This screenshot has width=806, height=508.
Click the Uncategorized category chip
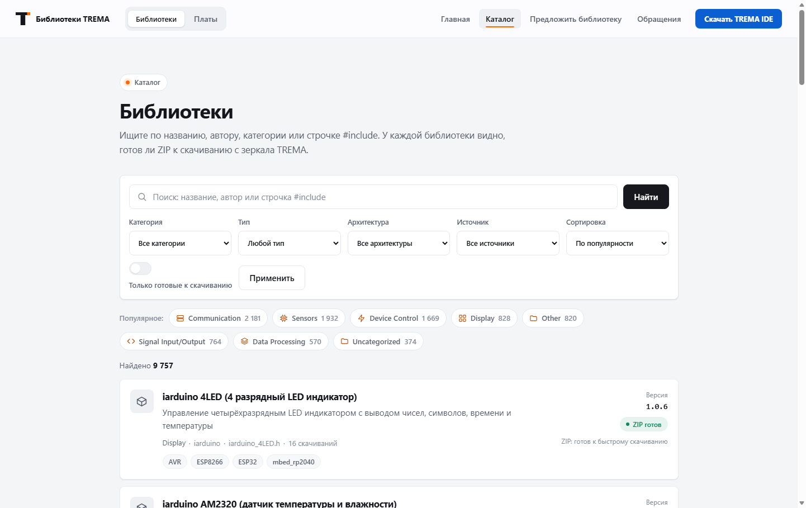(x=378, y=341)
